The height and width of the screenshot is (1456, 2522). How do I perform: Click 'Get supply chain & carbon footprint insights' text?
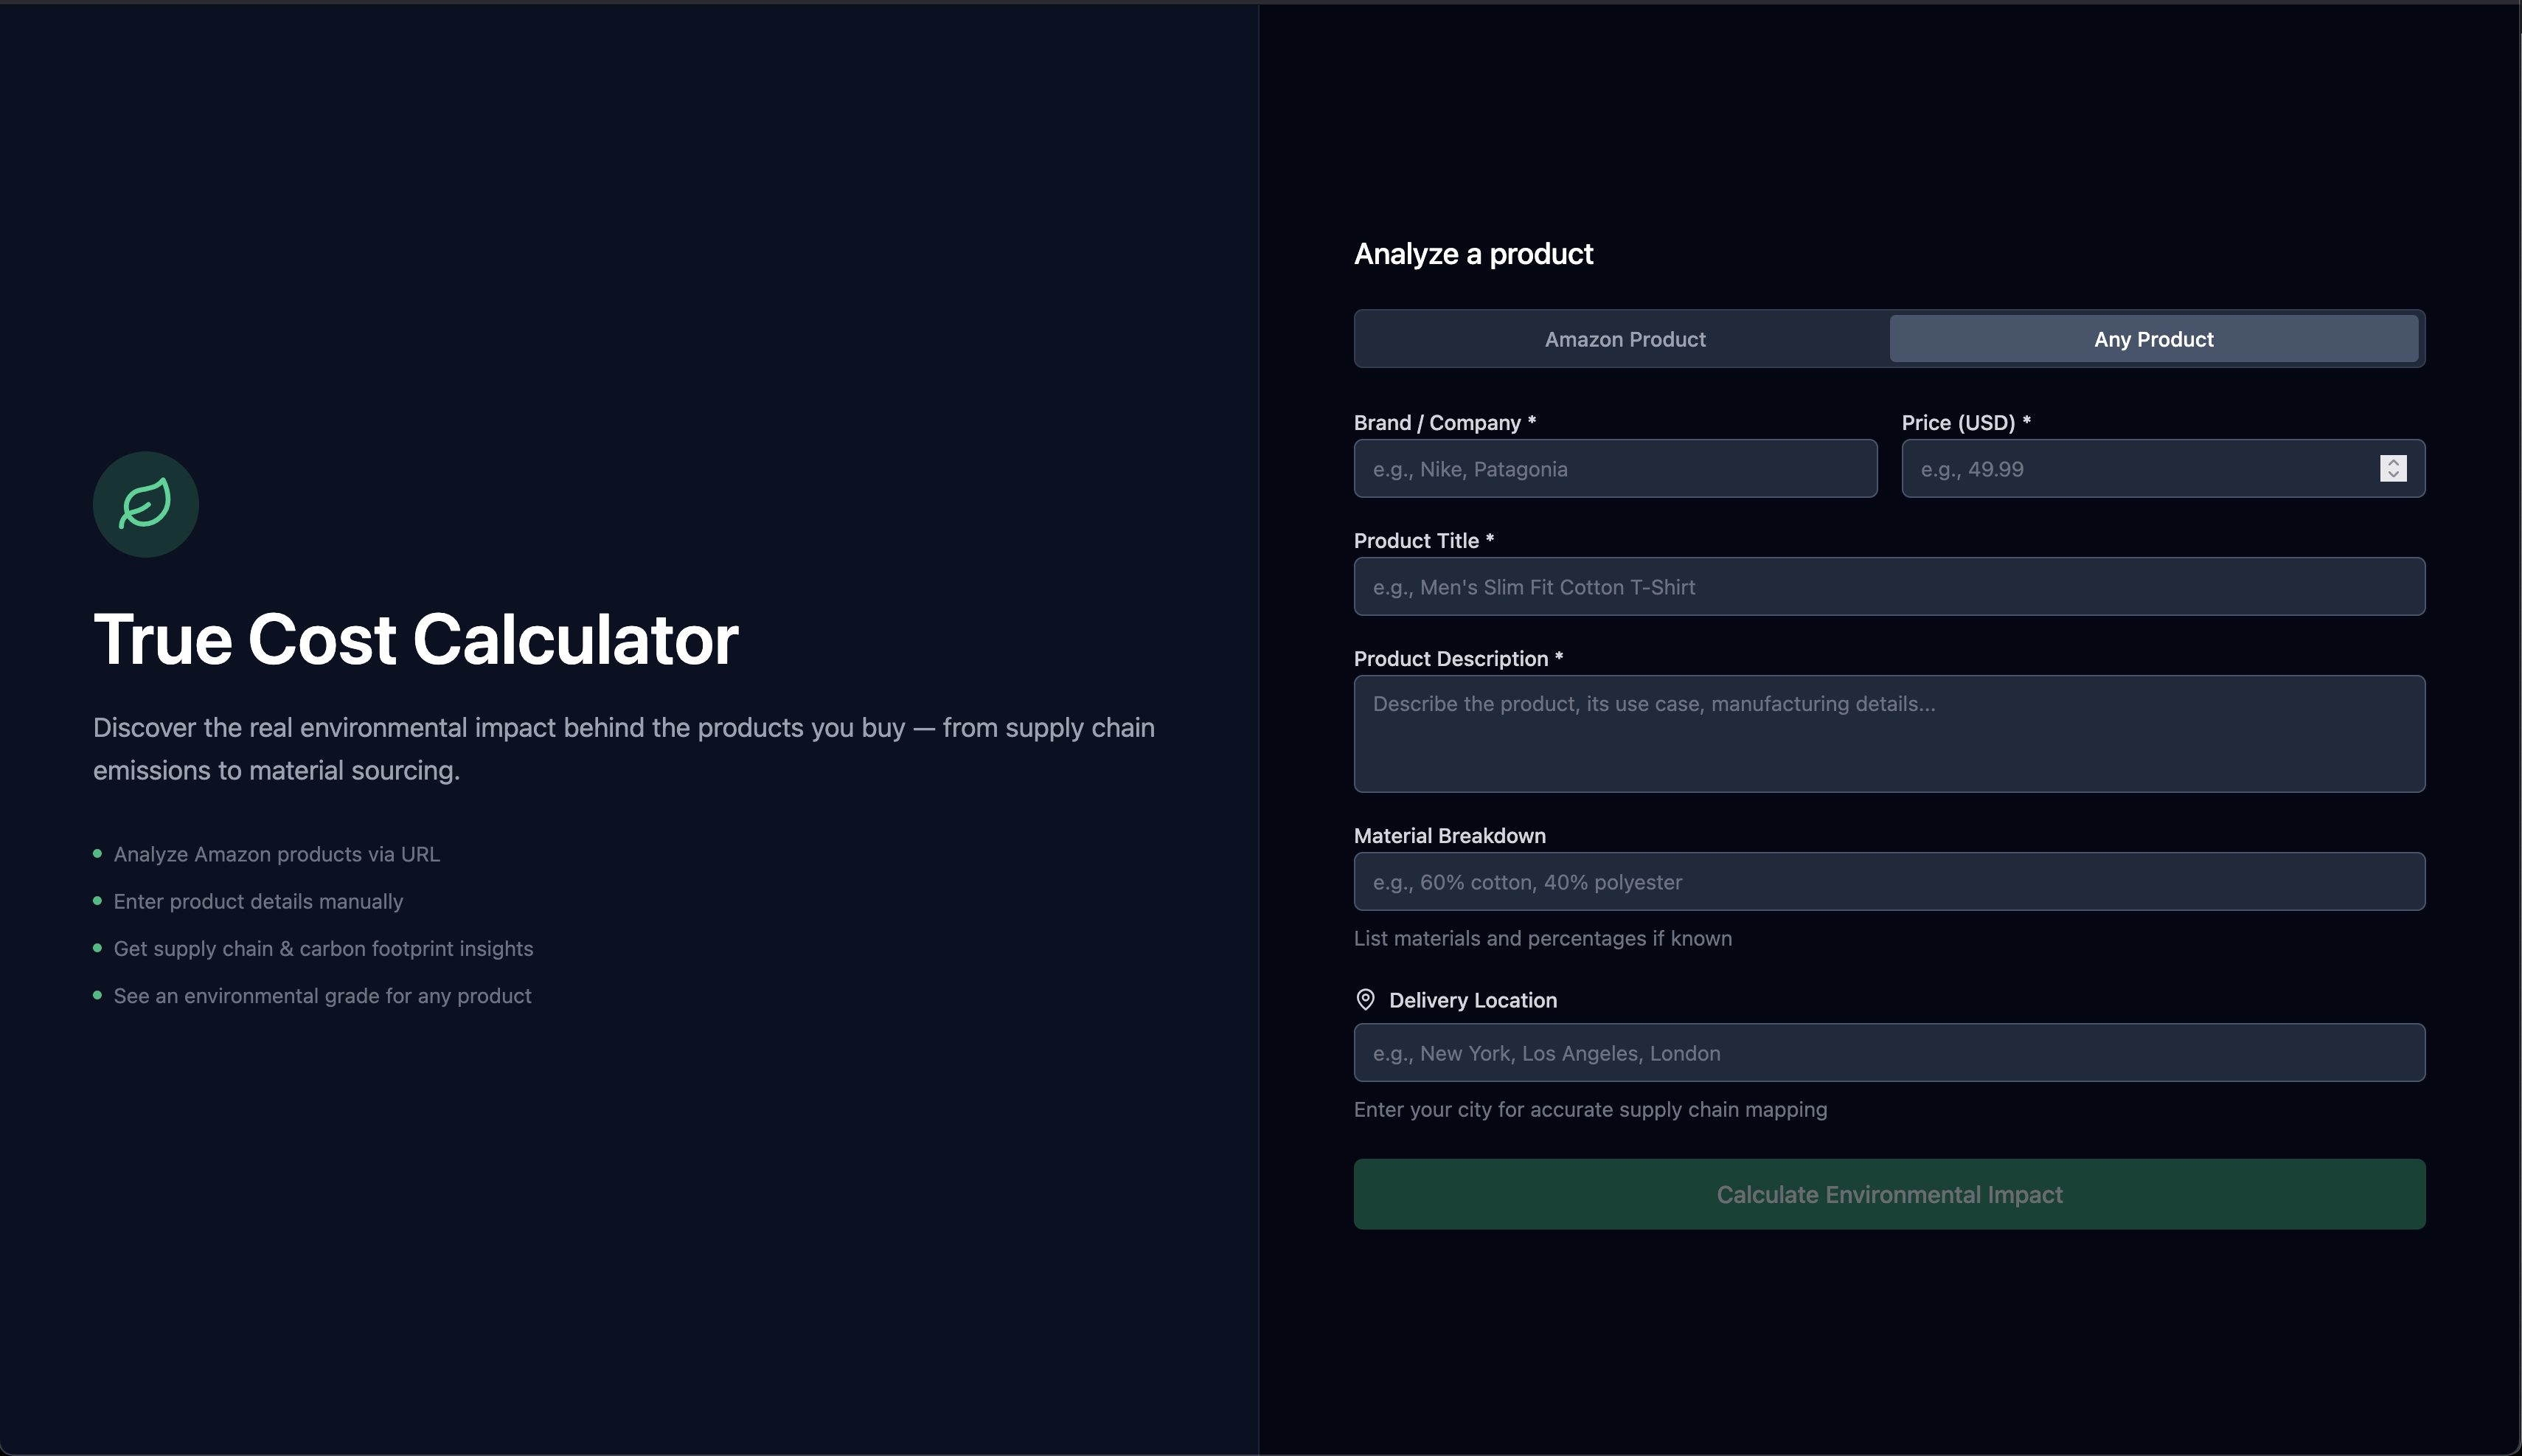(x=323, y=949)
